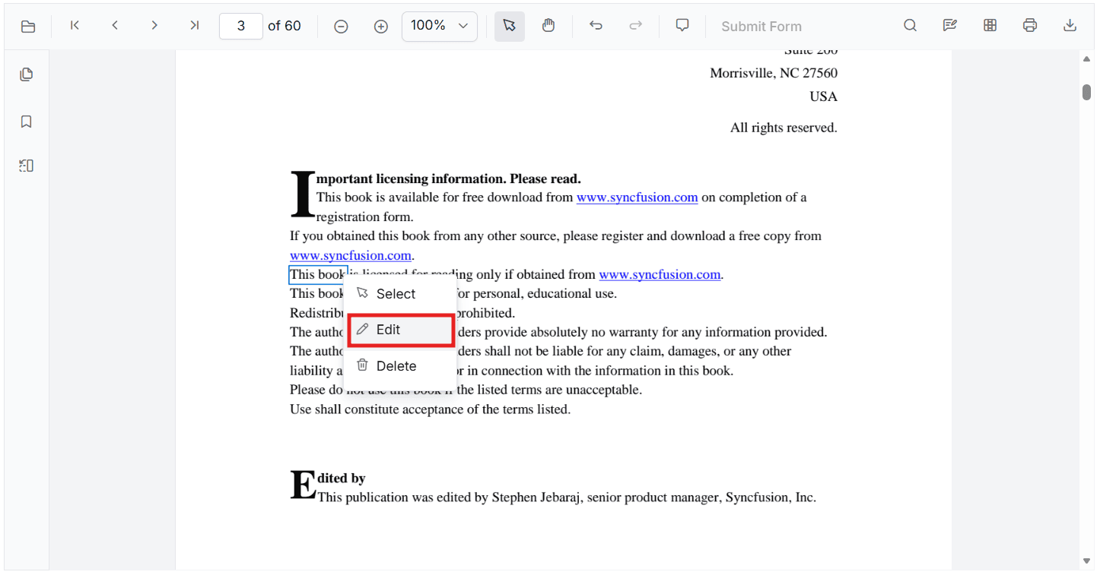Click the 'USA' text line
This screenshot has height=575, width=1100.
point(824,96)
